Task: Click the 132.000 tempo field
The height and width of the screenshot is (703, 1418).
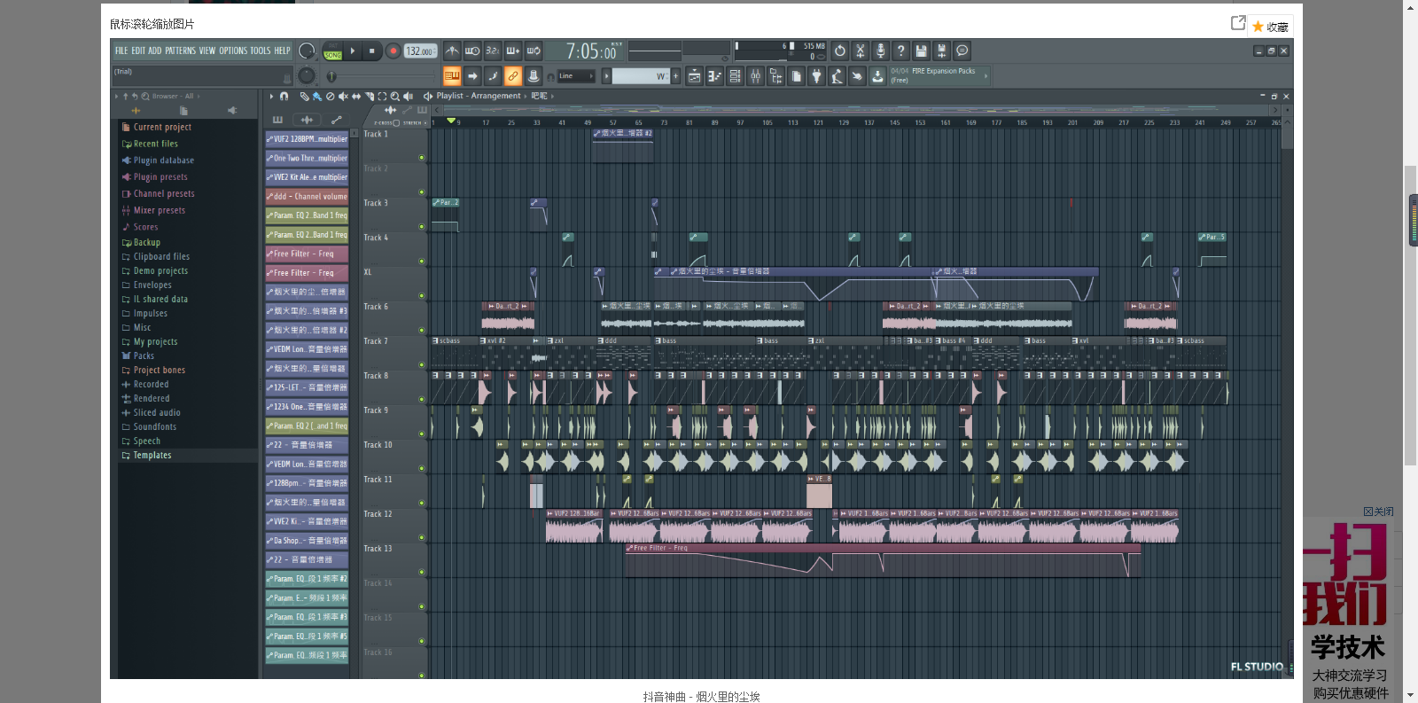Action: click(x=420, y=51)
